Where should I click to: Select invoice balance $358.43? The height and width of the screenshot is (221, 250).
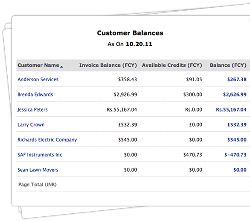(128, 80)
